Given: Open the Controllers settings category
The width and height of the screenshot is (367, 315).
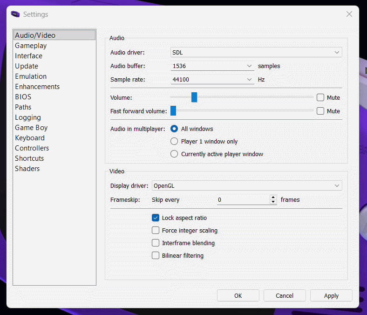Looking at the screenshot, I should tap(54, 148).
